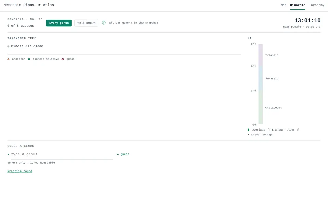Open the Practice round link
The width and height of the screenshot is (328, 205).
coord(20,171)
